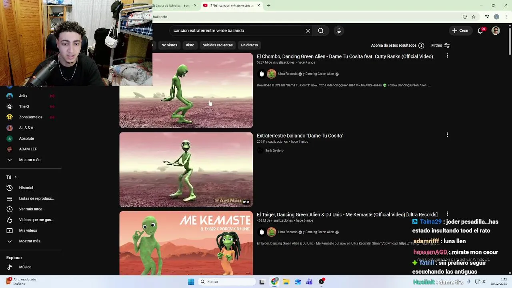The image size is (512, 288).
Task: Open Chrome from the taskbar
Action: [x=274, y=282]
